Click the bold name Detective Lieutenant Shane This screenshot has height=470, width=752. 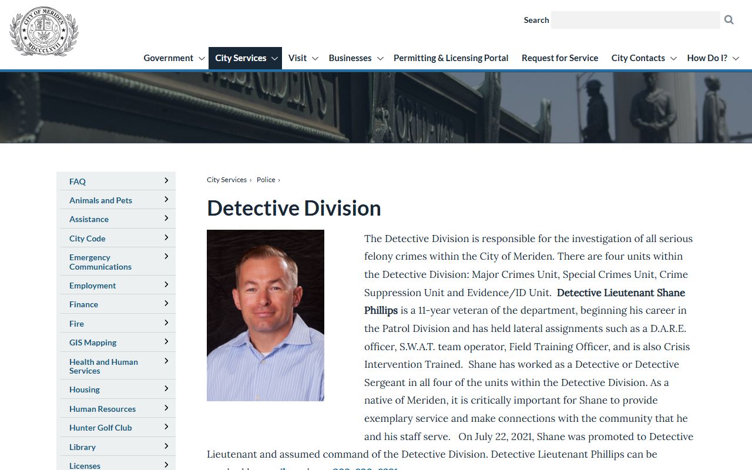[621, 293]
